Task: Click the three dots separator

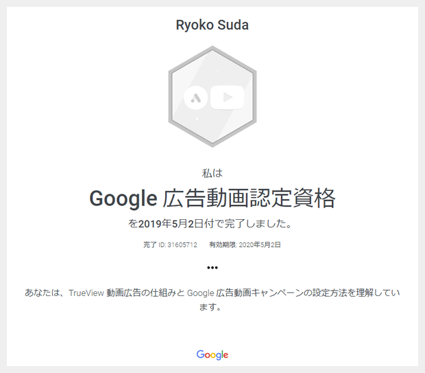Action: coord(212,268)
